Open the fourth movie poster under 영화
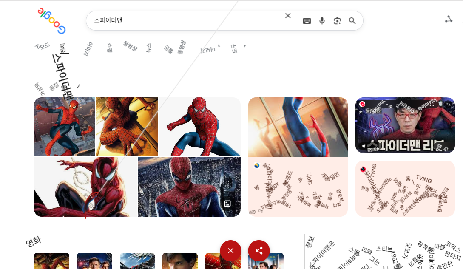 tap(180, 261)
